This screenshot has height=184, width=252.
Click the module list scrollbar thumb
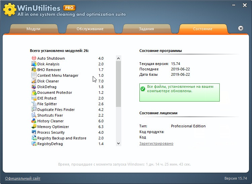pyautogui.click(x=119, y=84)
